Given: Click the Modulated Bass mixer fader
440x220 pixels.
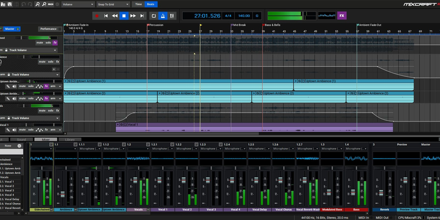Looking at the screenshot, I should tap(329, 192).
